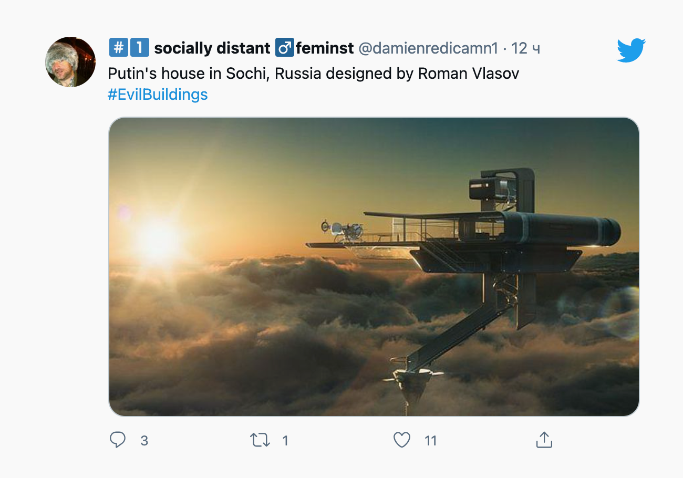Visit the @damienredicamn1 handle link
Screen dimensions: 683x478
[x=428, y=48]
